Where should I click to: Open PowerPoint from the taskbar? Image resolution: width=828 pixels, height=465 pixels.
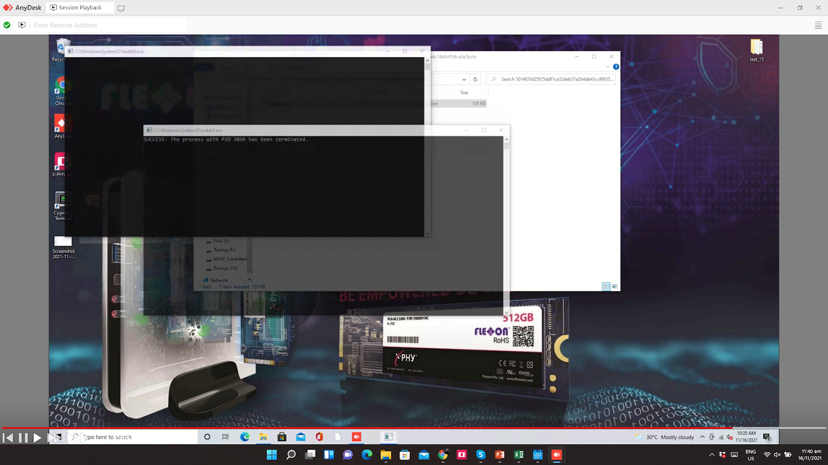tap(500, 455)
